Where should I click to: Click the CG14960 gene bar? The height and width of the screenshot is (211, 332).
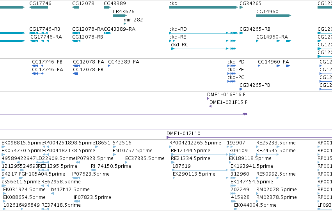point(274,16)
